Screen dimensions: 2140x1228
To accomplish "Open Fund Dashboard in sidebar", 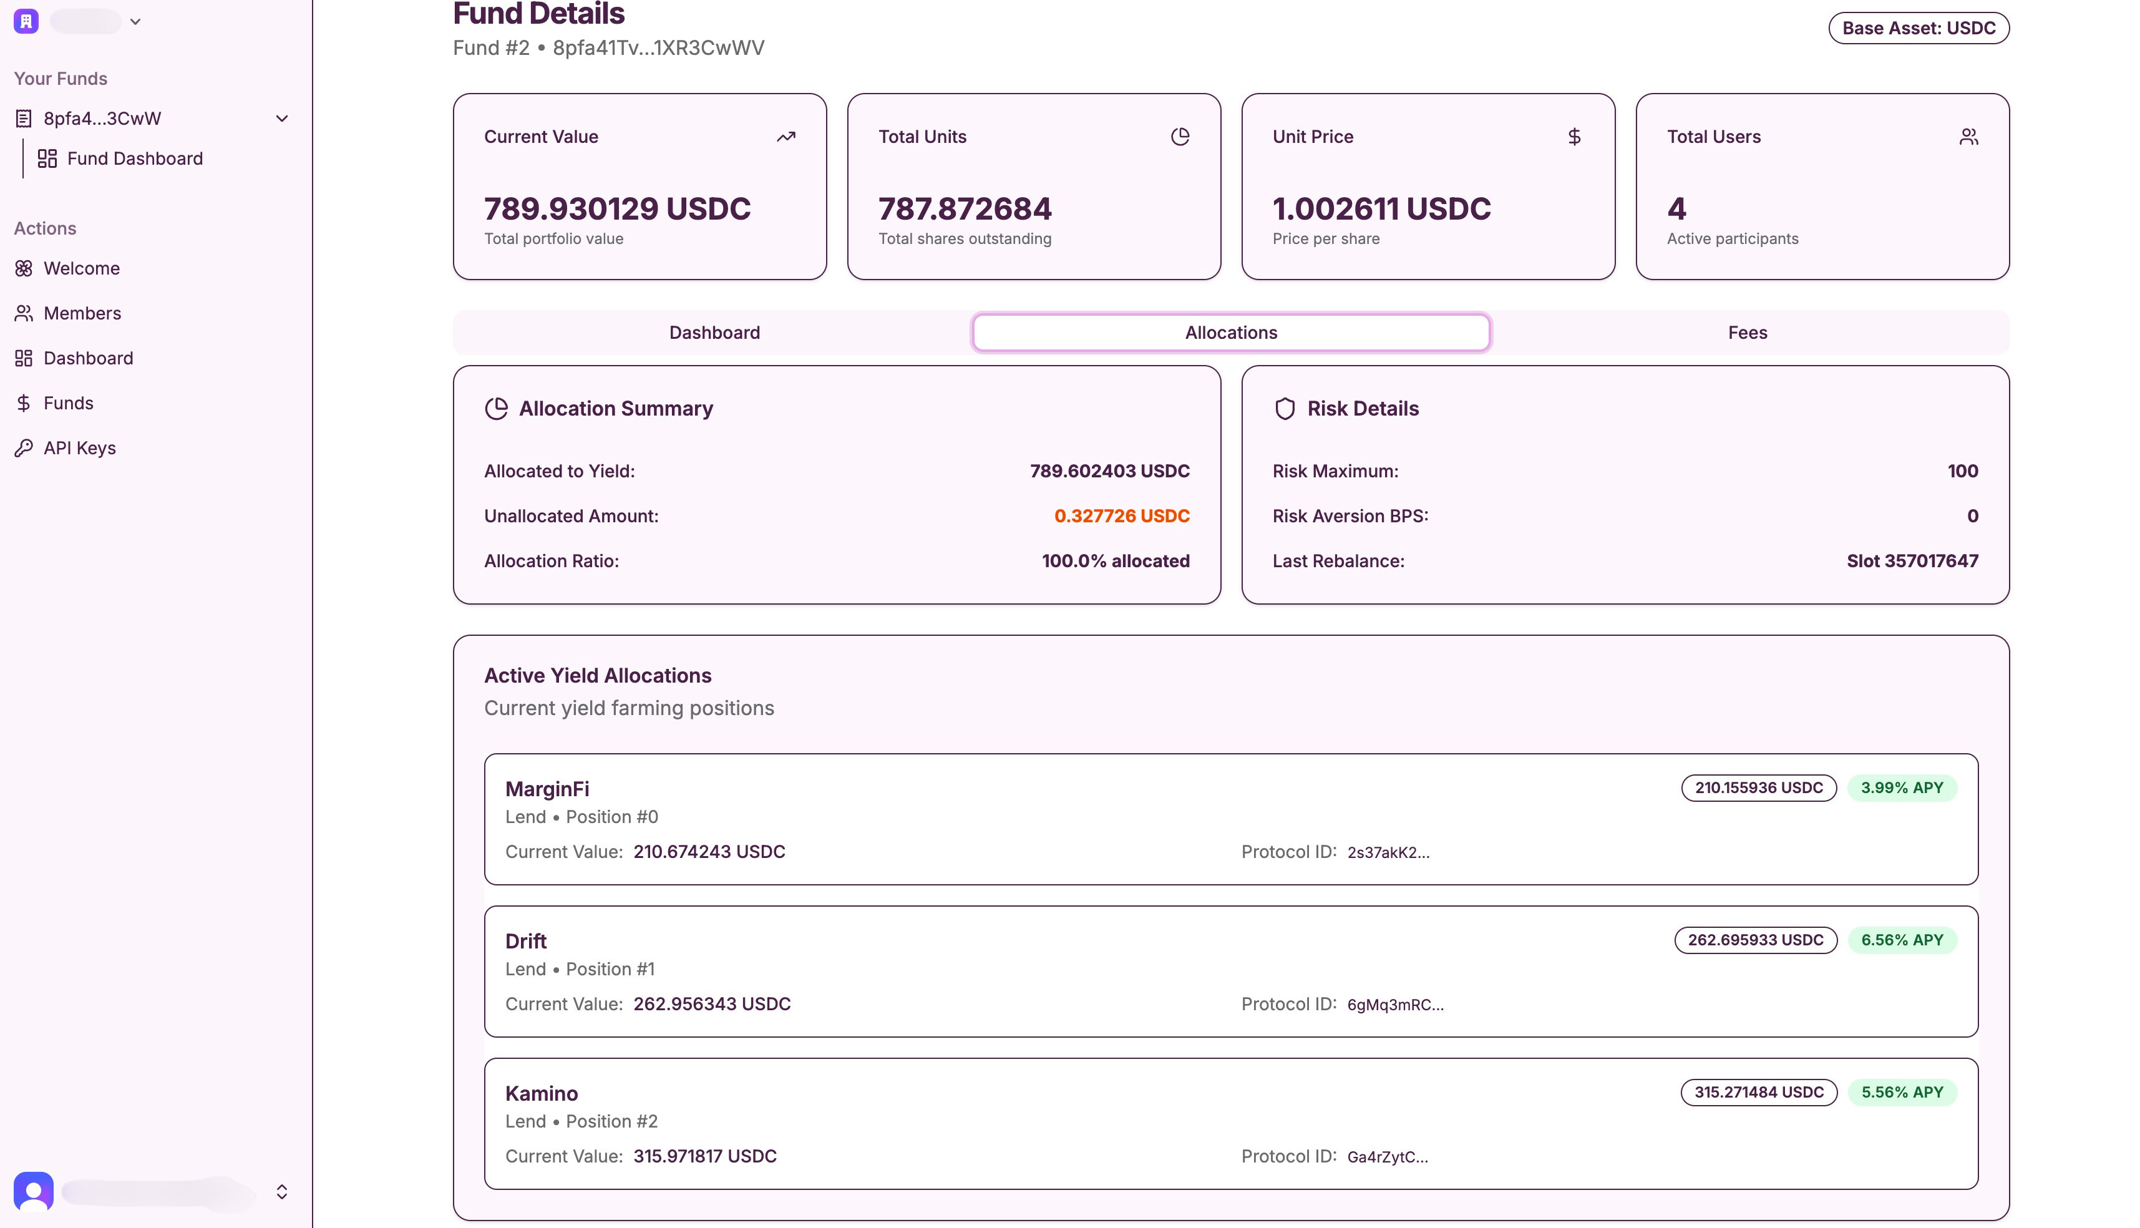I will 134,158.
